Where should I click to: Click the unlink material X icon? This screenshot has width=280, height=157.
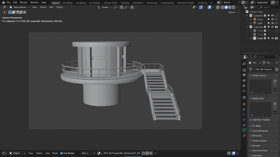(x=151, y=153)
